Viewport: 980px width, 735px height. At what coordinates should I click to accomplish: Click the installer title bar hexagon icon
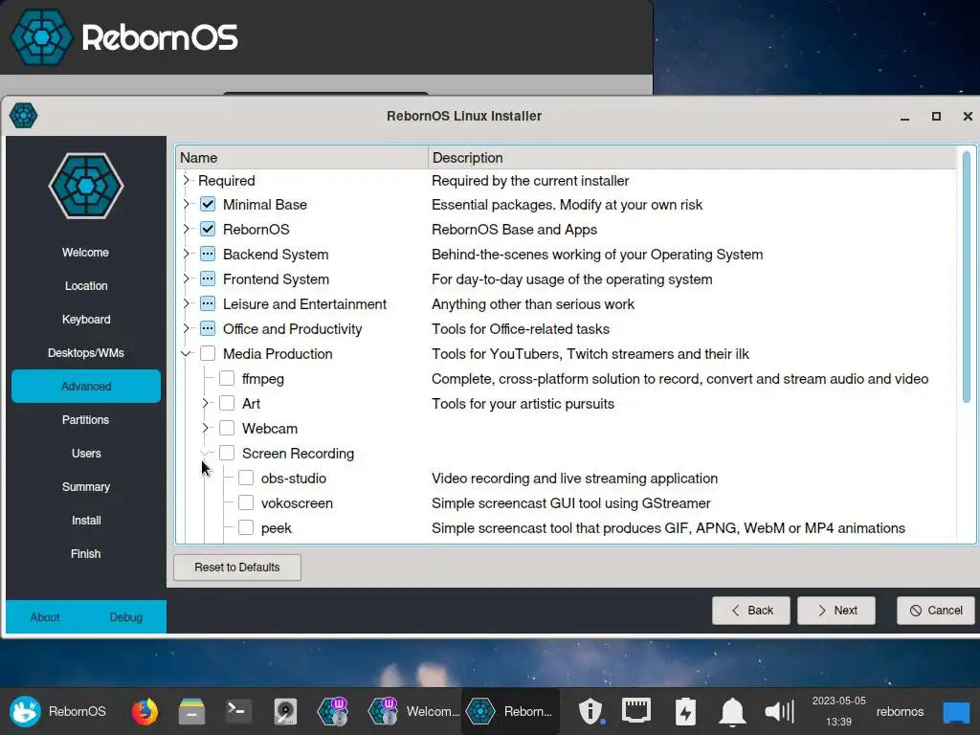pos(24,116)
